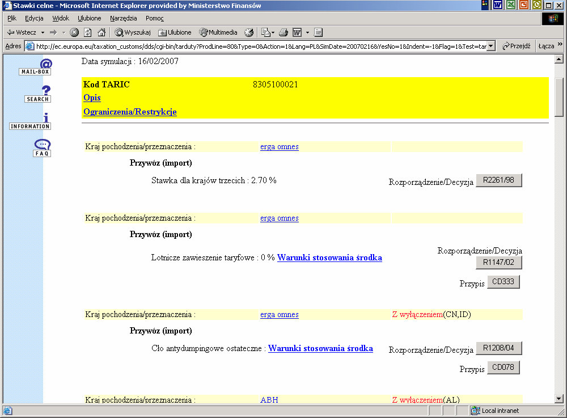Open the Edycja menu
The height and width of the screenshot is (418, 567).
point(34,18)
